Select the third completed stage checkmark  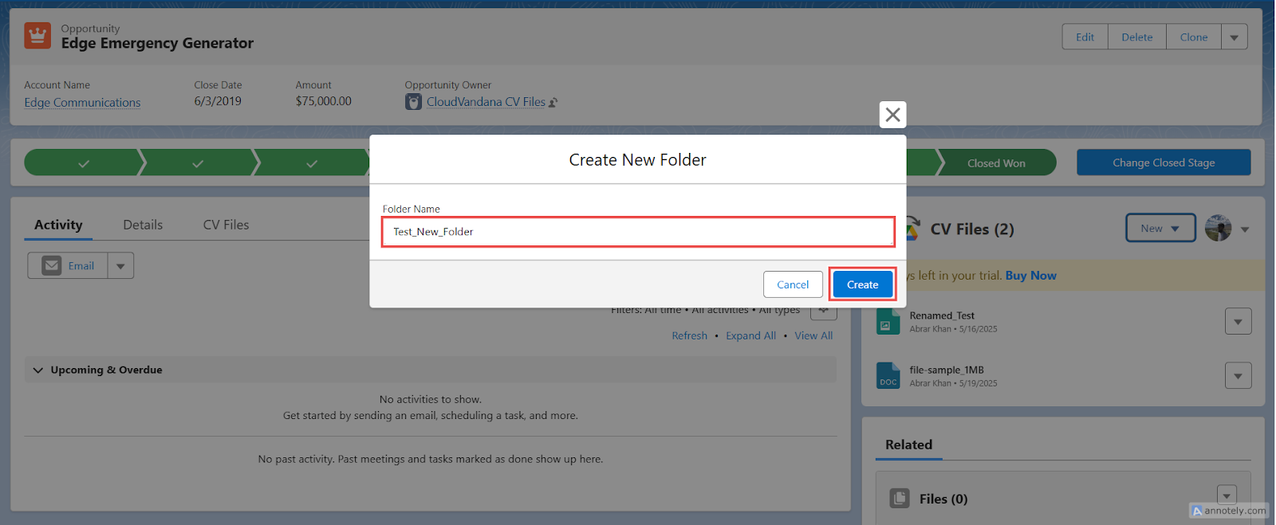pos(312,163)
